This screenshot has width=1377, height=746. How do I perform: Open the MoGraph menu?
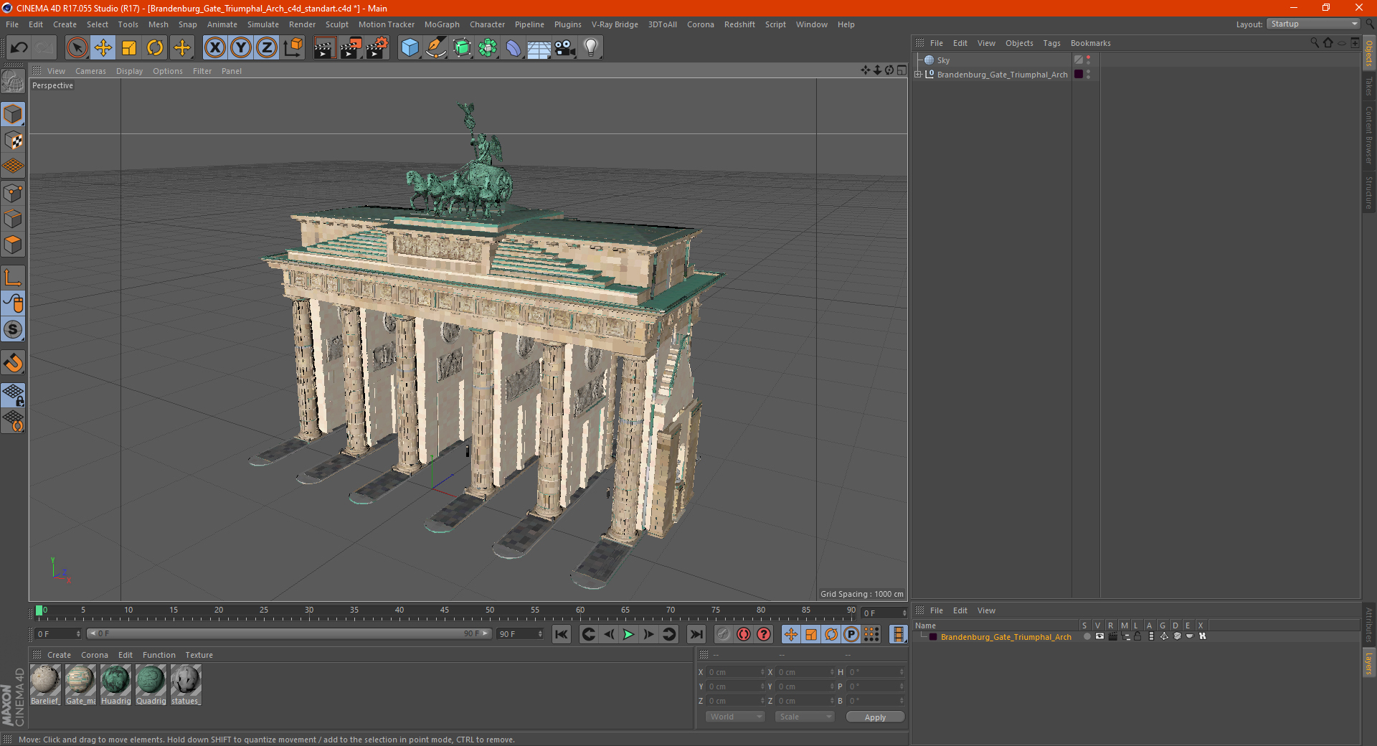pyautogui.click(x=442, y=24)
